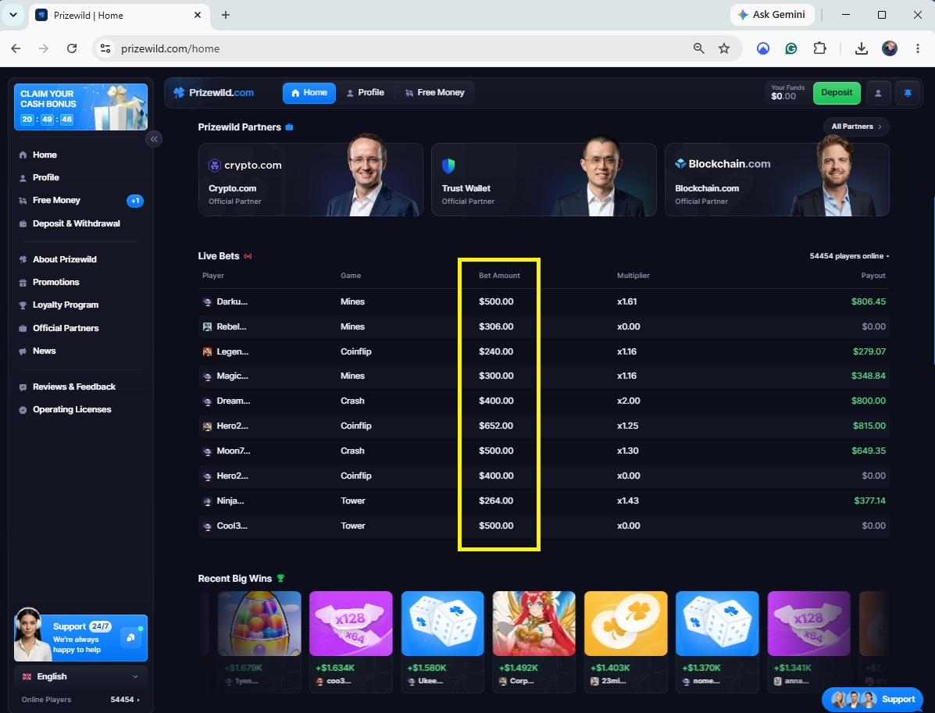Click the $652.00 bet amount
Screen dimensions: 935x713
496,426
